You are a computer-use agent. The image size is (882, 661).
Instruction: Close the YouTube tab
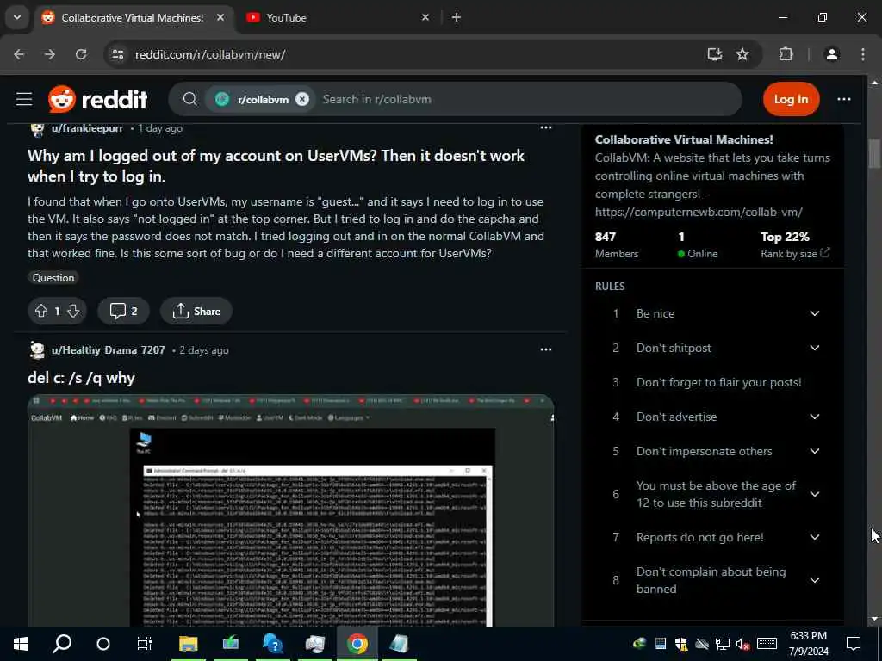tap(425, 17)
